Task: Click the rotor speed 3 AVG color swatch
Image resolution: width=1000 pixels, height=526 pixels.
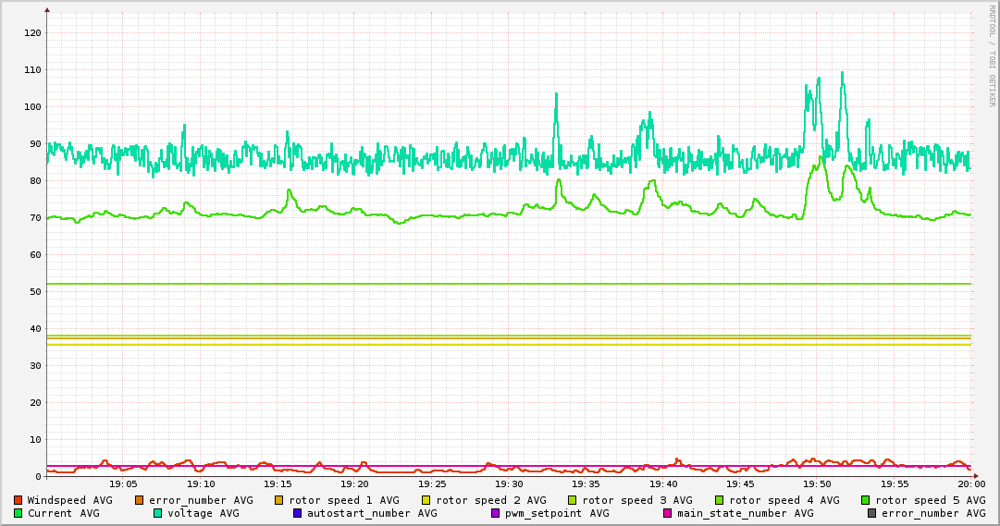Action: click(x=573, y=500)
